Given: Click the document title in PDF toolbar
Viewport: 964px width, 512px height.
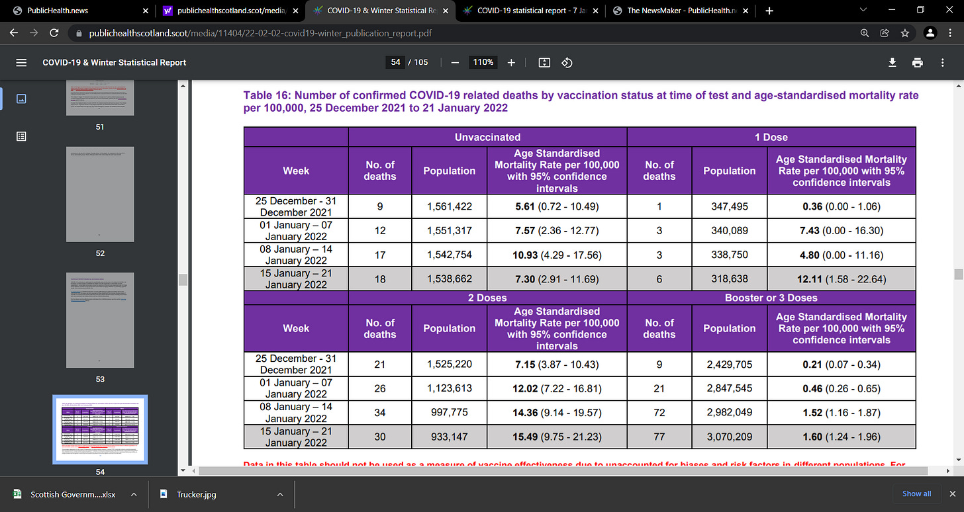Looking at the screenshot, I should [x=115, y=62].
